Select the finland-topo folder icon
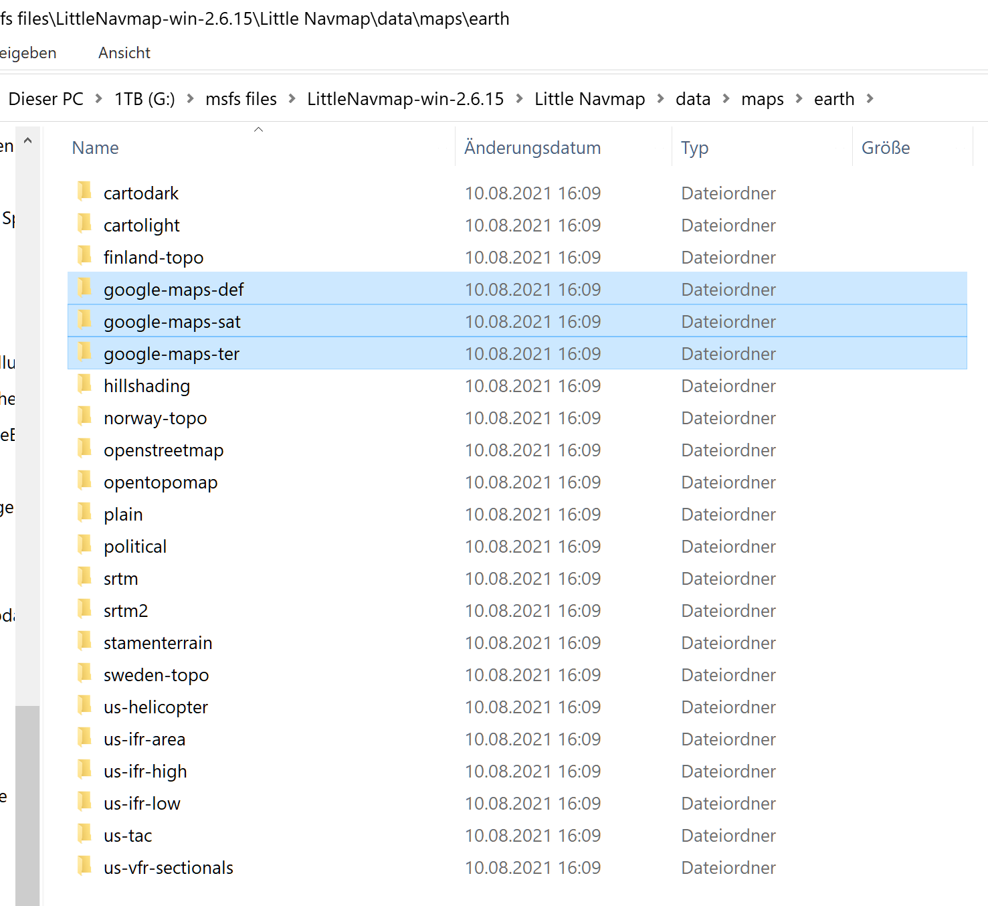Viewport: 988px width, 906px height. (x=84, y=256)
